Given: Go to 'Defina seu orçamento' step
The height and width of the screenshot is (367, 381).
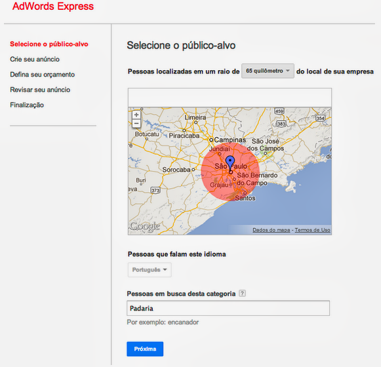Looking at the screenshot, I should 42,75.
